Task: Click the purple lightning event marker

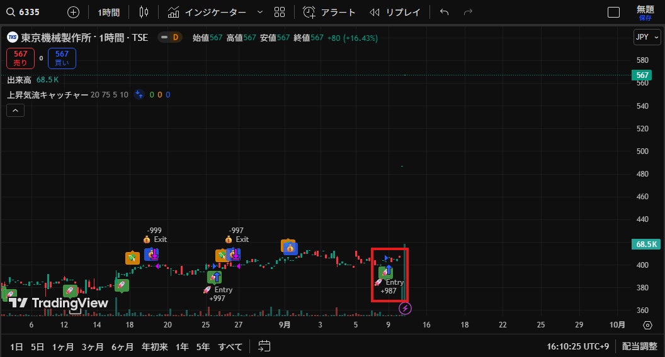Action: 405,309
